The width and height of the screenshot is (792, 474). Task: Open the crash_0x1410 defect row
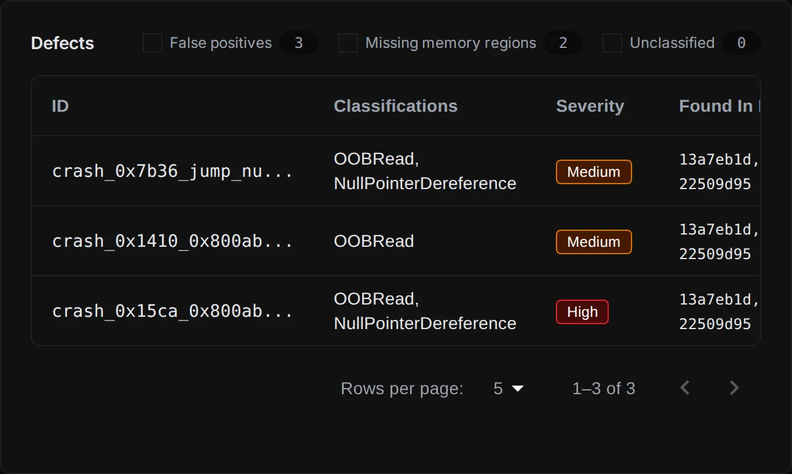[173, 241]
